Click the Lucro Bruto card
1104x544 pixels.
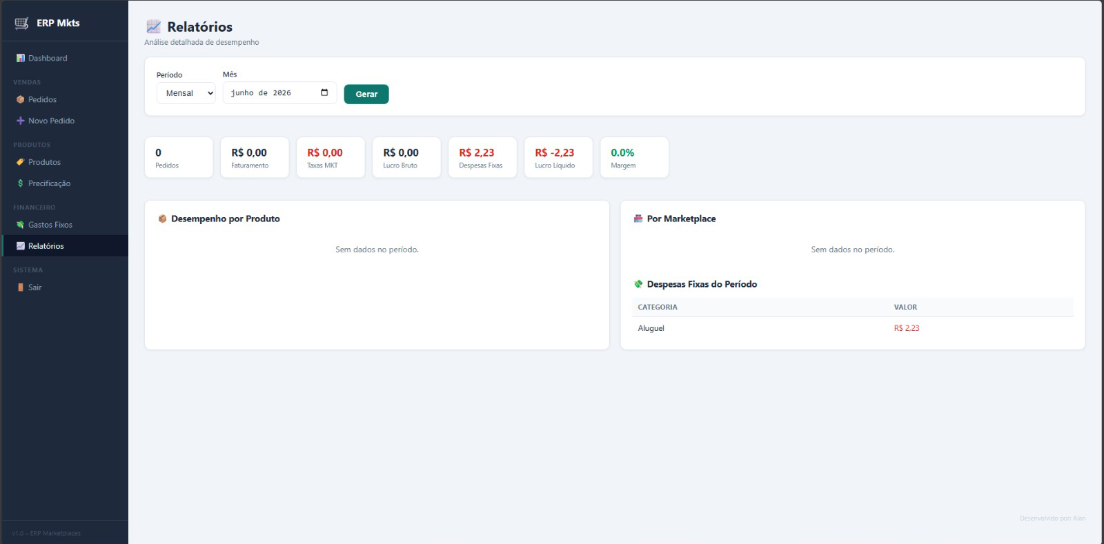tap(406, 157)
